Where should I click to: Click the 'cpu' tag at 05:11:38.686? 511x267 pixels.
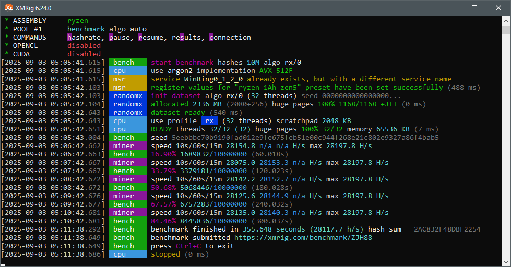click(x=128, y=254)
